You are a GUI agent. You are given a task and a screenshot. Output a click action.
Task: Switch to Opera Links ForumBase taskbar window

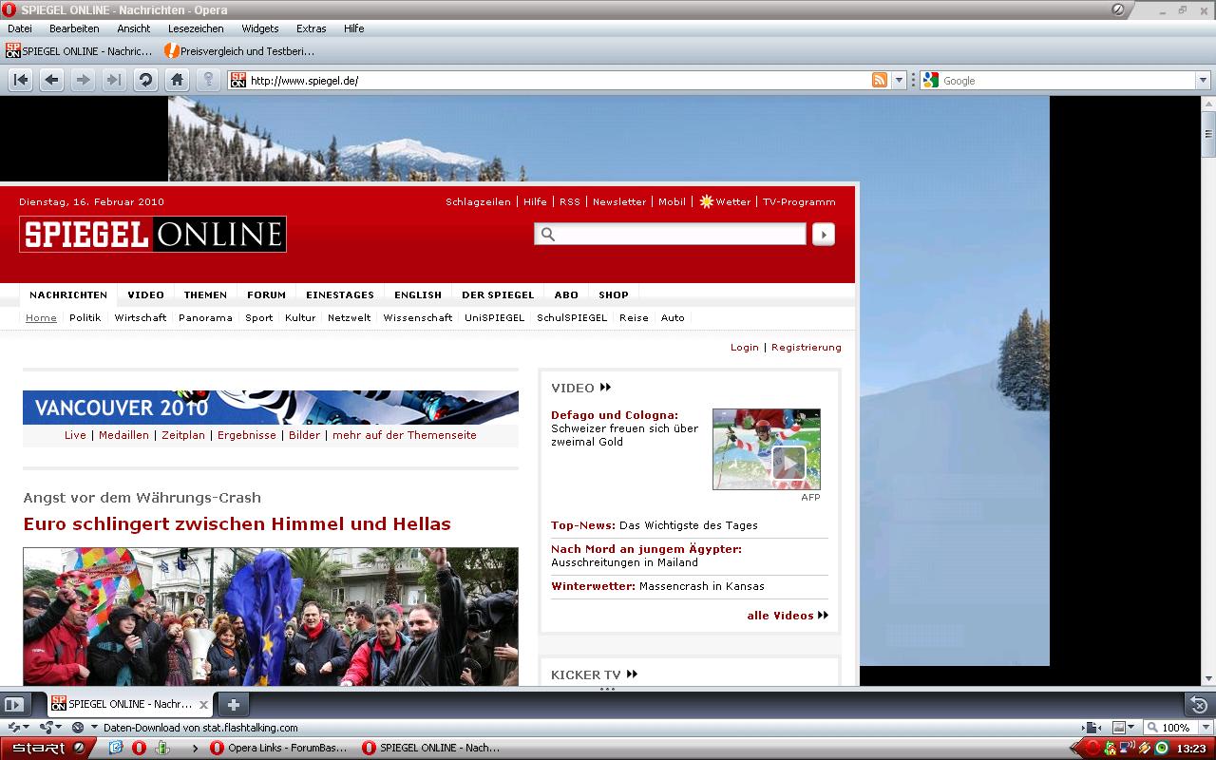pyautogui.click(x=279, y=748)
